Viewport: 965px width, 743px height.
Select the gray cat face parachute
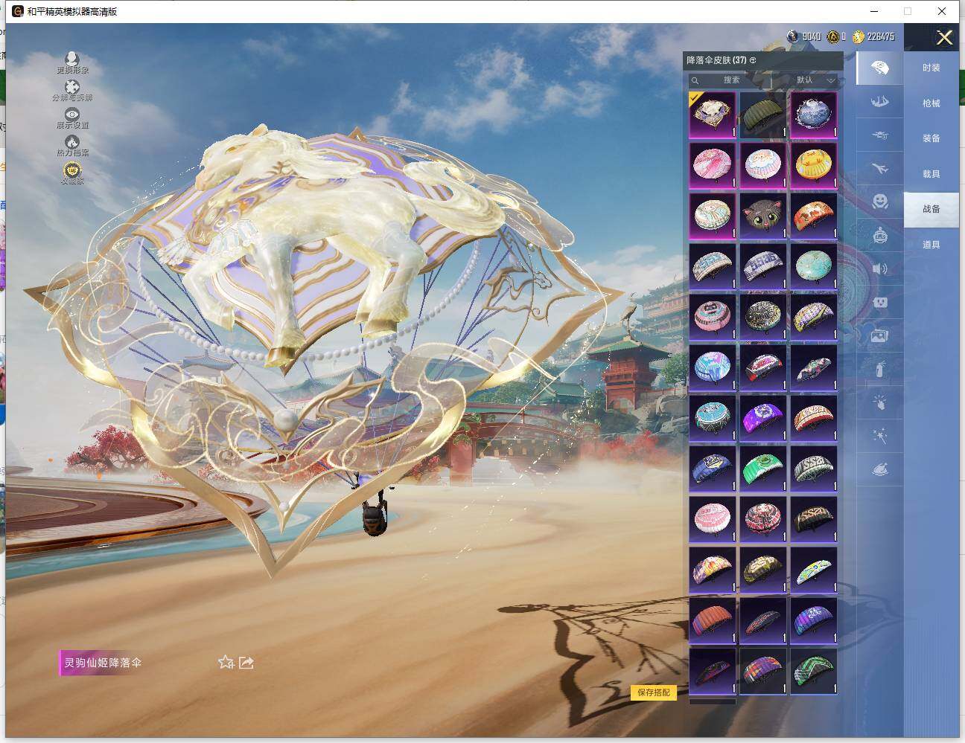tap(763, 216)
